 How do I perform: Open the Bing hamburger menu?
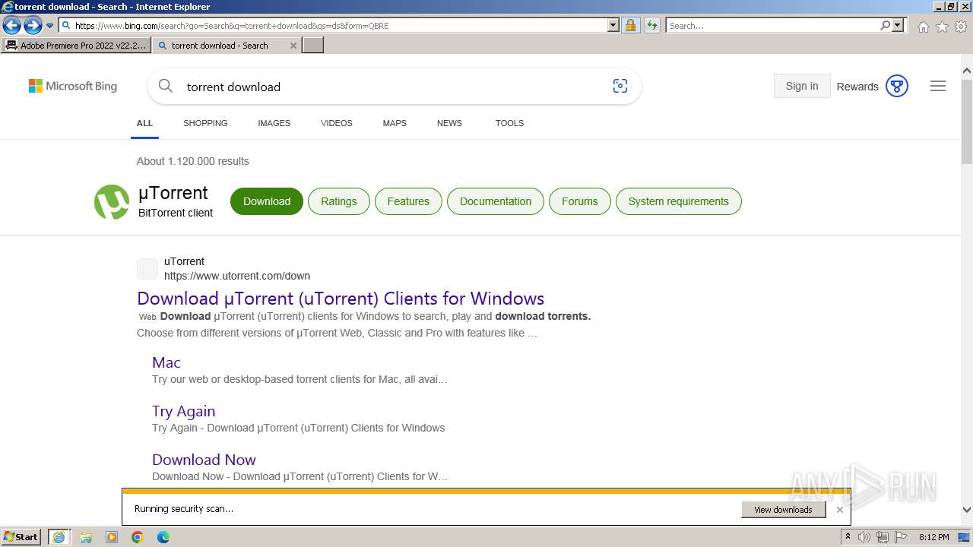click(938, 87)
